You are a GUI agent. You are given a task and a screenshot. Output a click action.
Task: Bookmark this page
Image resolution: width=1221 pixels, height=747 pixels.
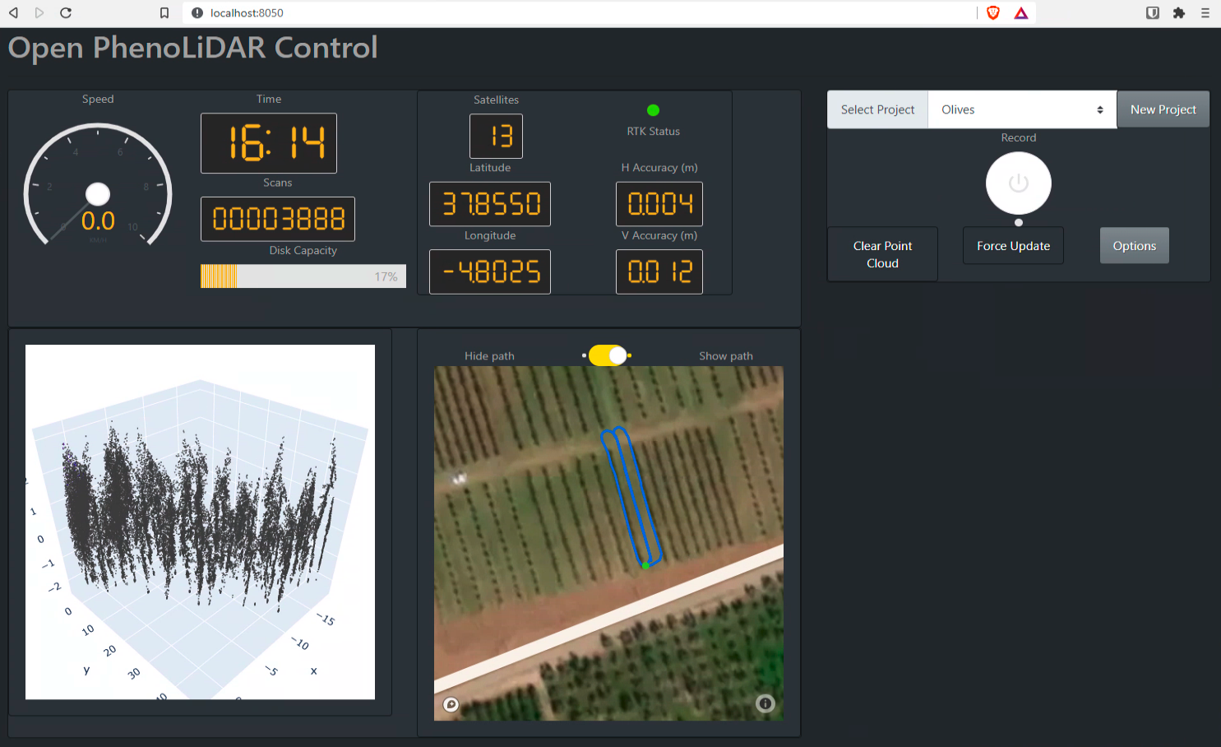coord(164,13)
